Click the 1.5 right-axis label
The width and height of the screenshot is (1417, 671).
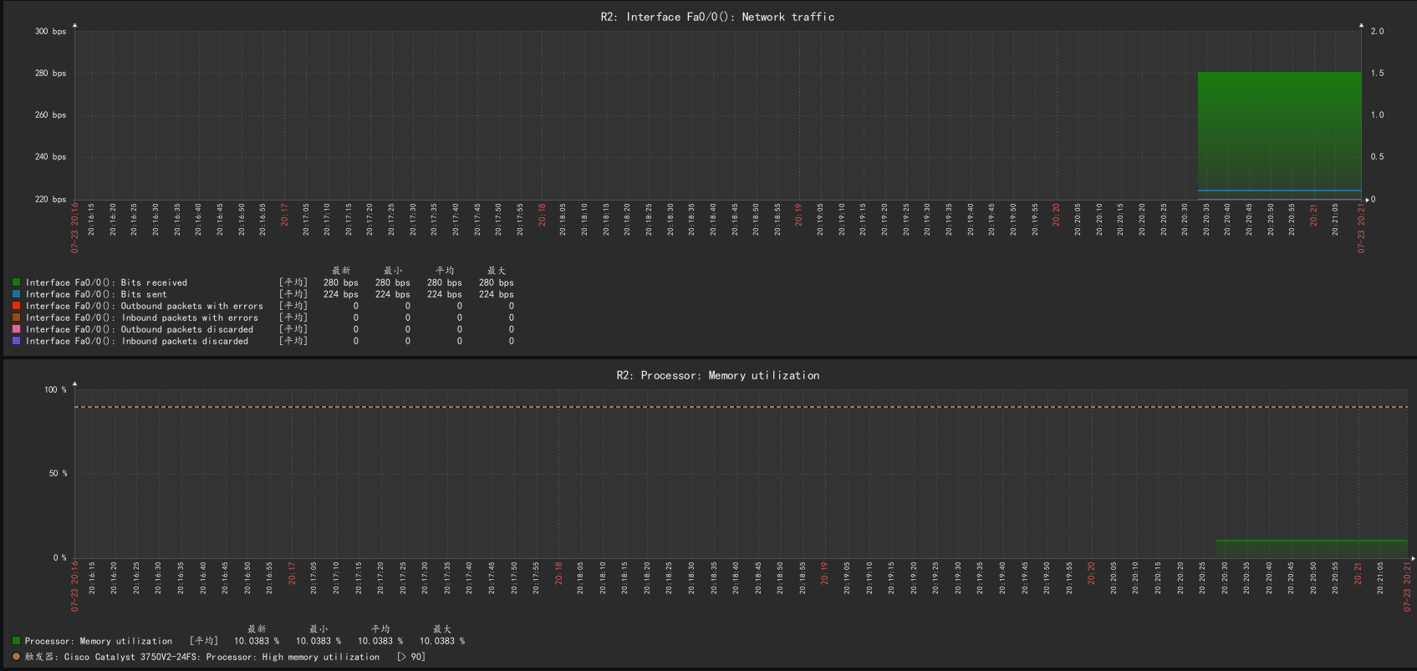[1377, 73]
